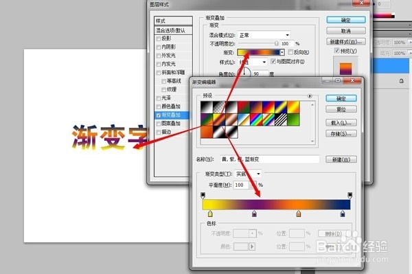This screenshot has width=412, height=274.
Task: Select the orange color stop
Action: coord(299,214)
